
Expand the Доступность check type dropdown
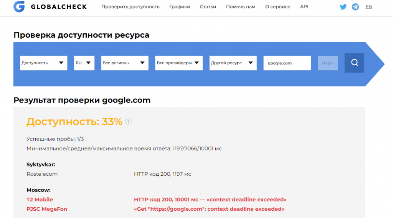[x=43, y=63]
